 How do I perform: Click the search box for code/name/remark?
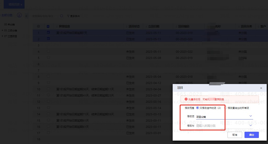pos(45,16)
